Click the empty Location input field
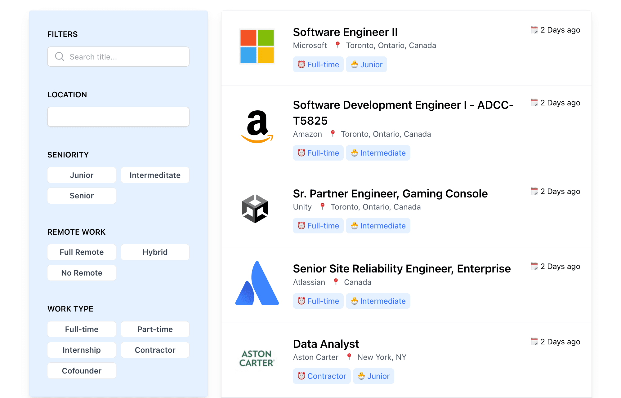 [118, 117]
